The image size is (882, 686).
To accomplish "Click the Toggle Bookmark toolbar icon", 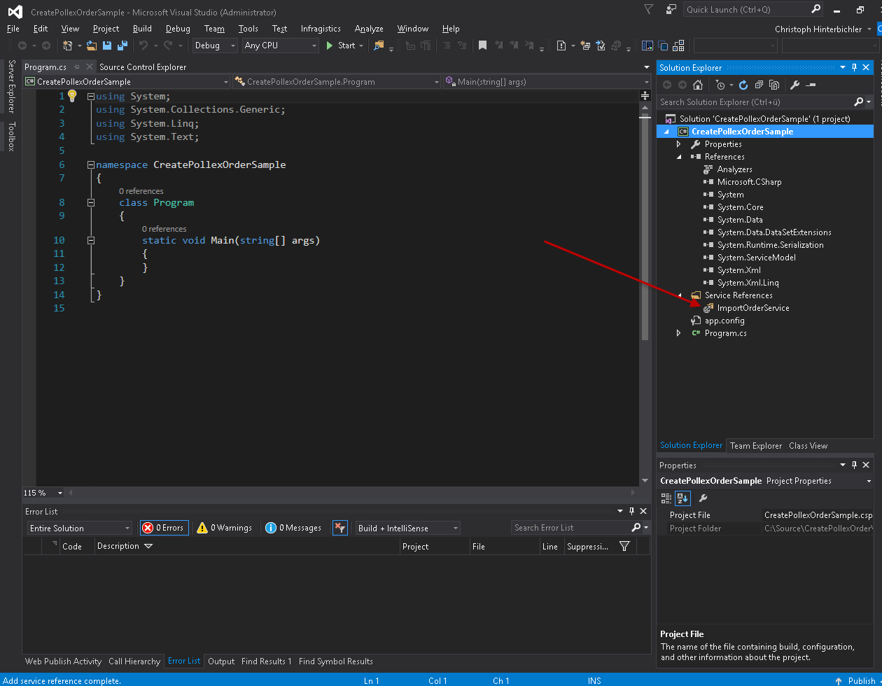I will coord(482,45).
